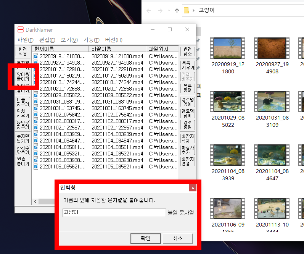Click the 경로명 앞에 button
The width and height of the screenshot is (304, 254).
coord(188,102)
